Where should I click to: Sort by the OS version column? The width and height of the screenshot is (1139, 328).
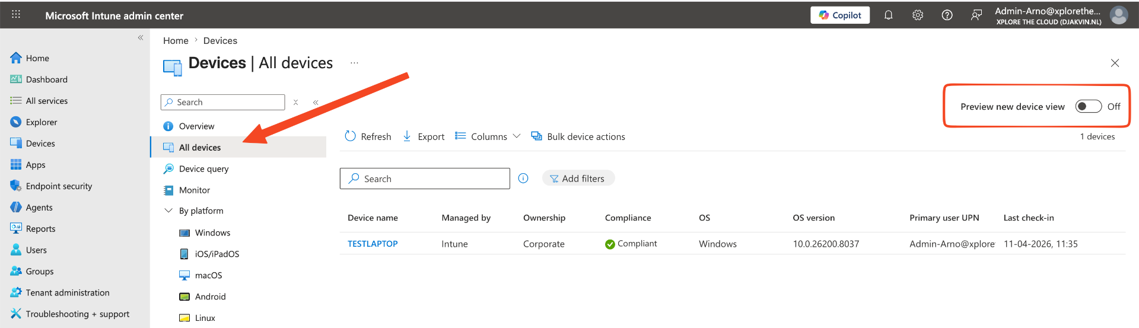(x=813, y=218)
